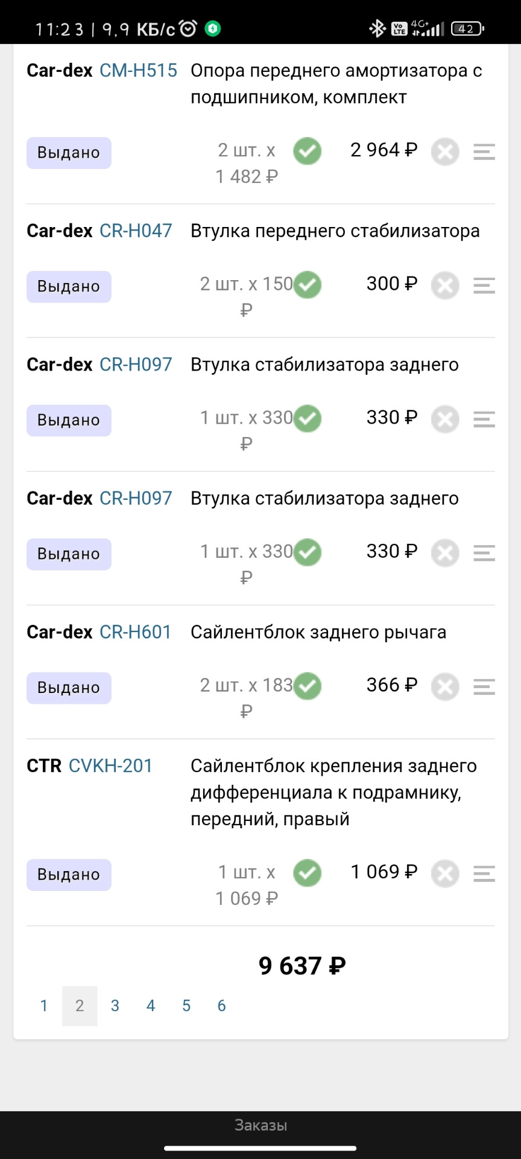Toggle green checkmark on CVKH-201 item
The image size is (521, 1159).
click(x=307, y=873)
